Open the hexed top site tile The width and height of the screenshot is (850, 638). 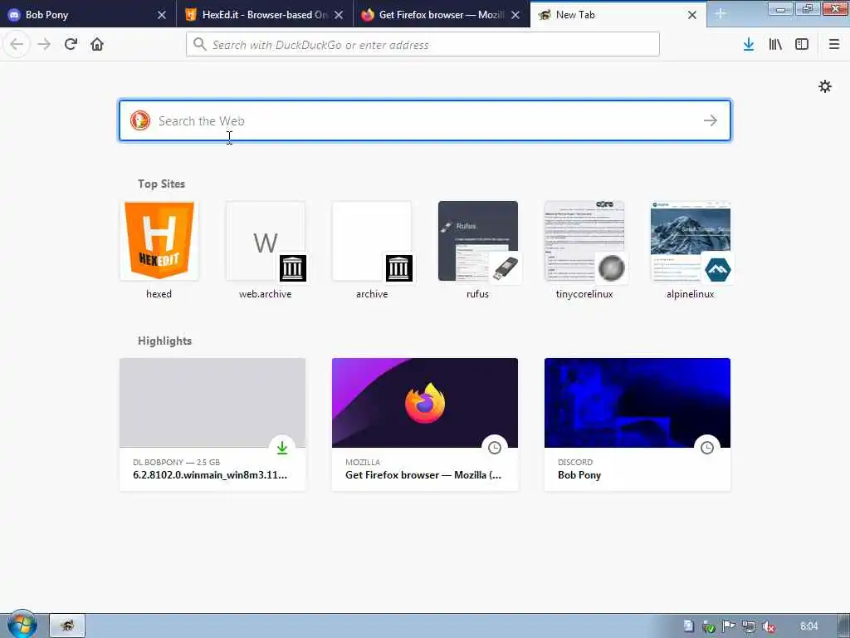click(x=159, y=250)
